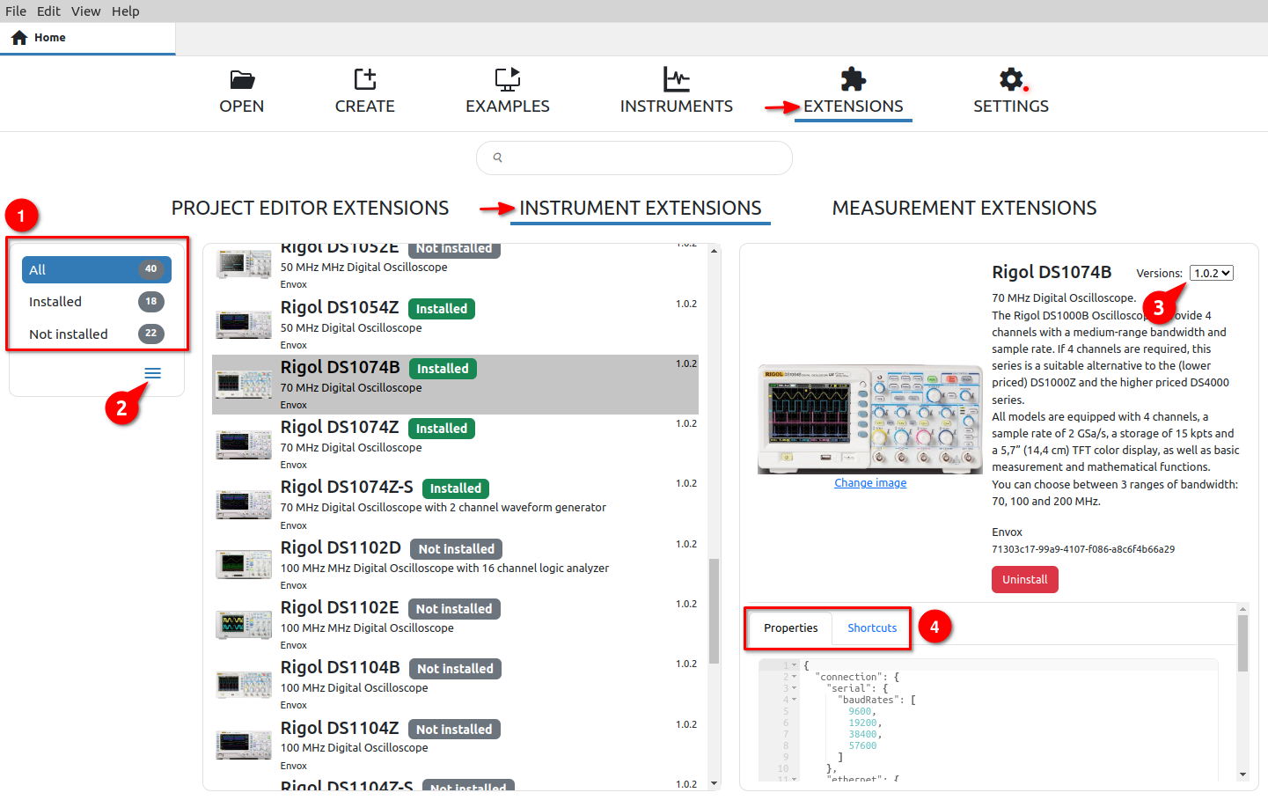
Task: Select the EXTENSIONS puzzle icon
Action: click(x=854, y=79)
